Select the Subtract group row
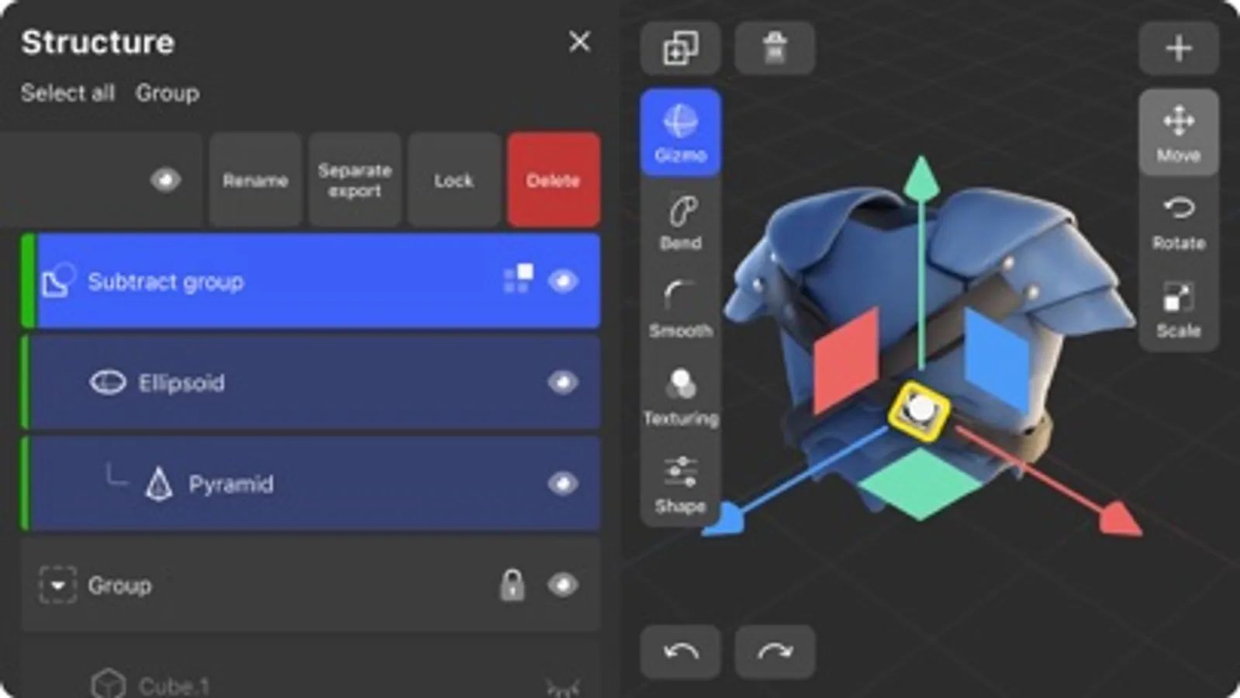 [311, 281]
